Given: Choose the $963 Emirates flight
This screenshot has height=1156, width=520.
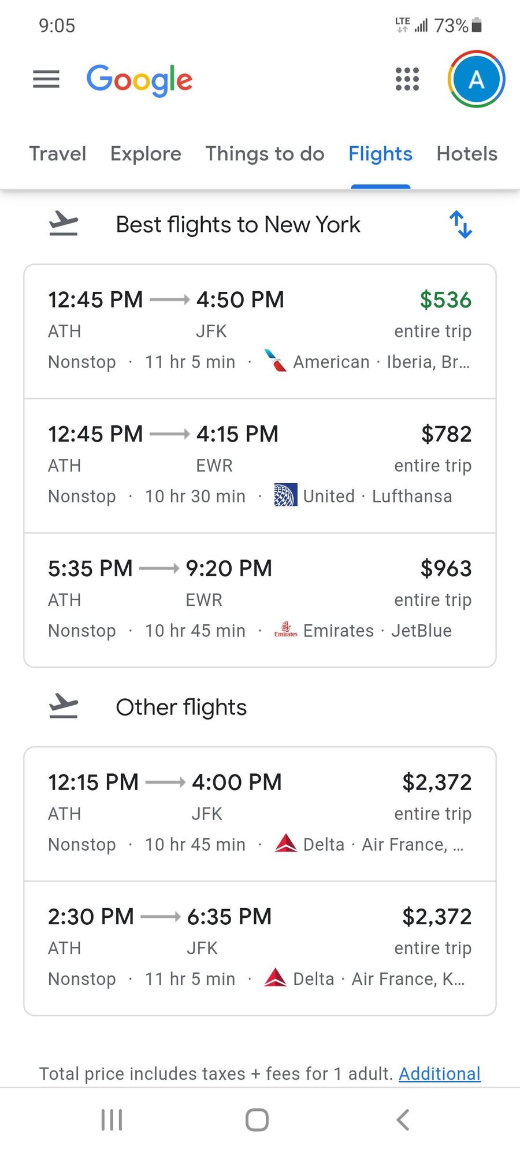Looking at the screenshot, I should (260, 600).
